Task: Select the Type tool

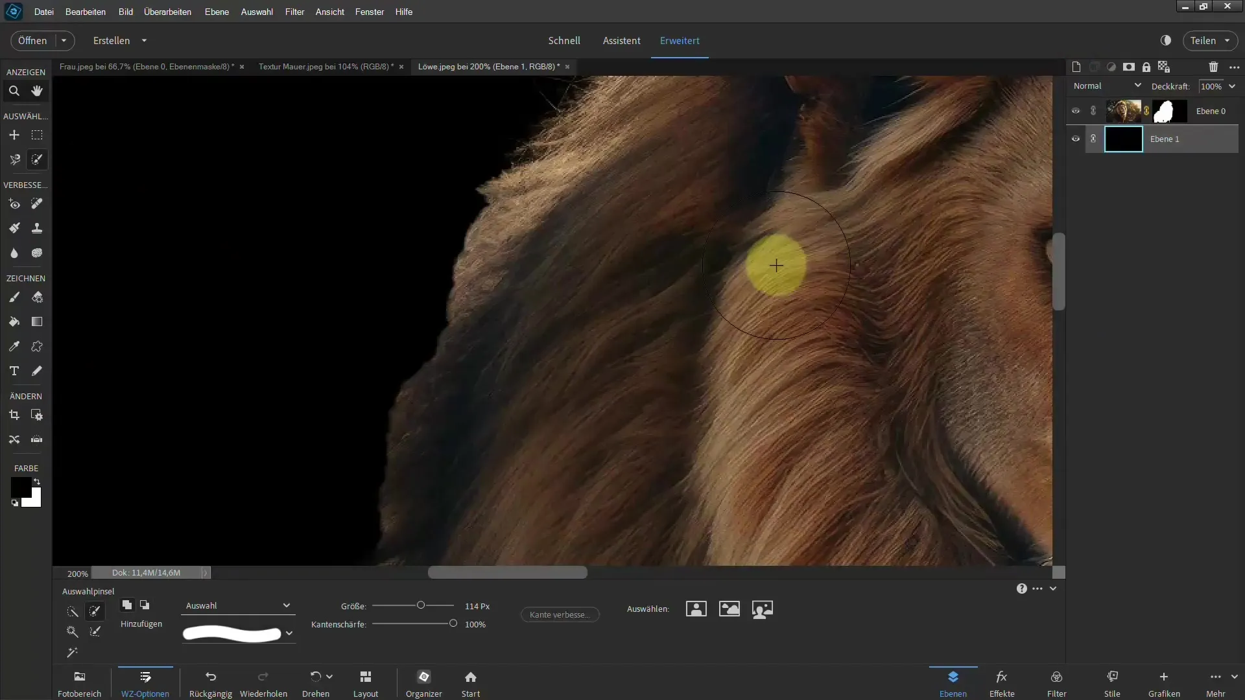Action: click(x=14, y=371)
